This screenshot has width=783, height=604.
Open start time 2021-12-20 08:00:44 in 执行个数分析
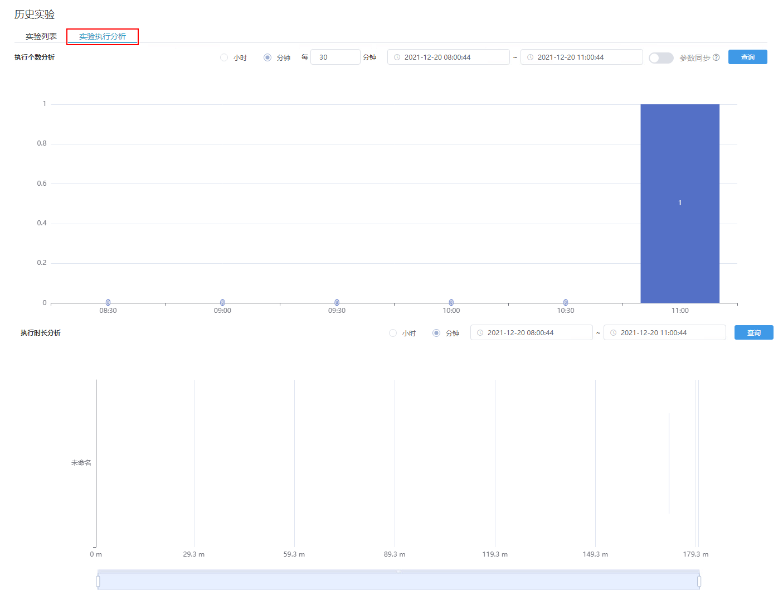(x=448, y=57)
